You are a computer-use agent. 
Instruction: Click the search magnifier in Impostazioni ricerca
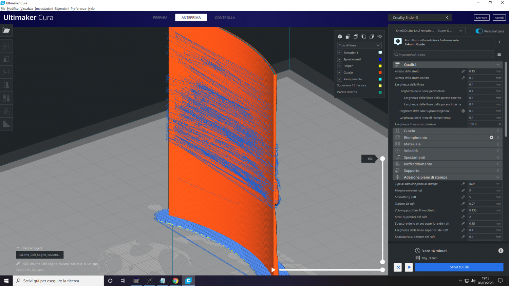(396, 54)
